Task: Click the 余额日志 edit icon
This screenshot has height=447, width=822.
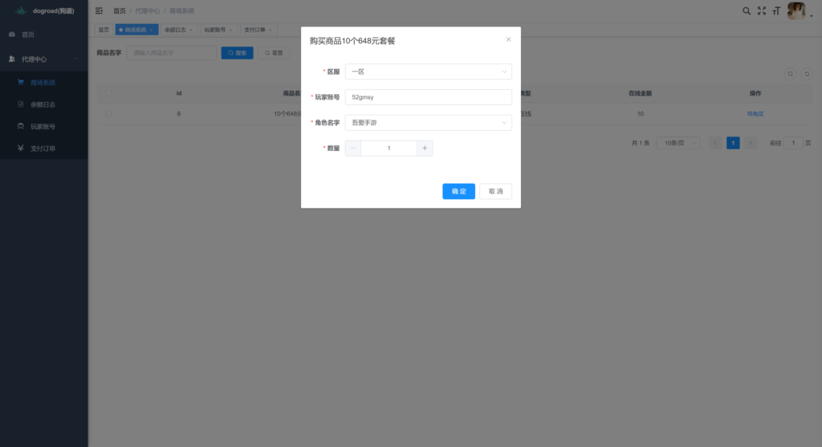Action: click(x=20, y=104)
